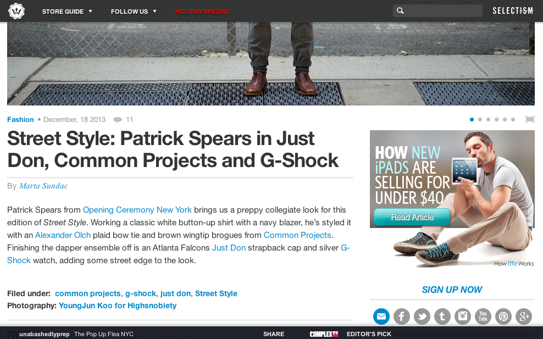Visit the Facebook social icon
This screenshot has width=543, height=339.
click(402, 316)
